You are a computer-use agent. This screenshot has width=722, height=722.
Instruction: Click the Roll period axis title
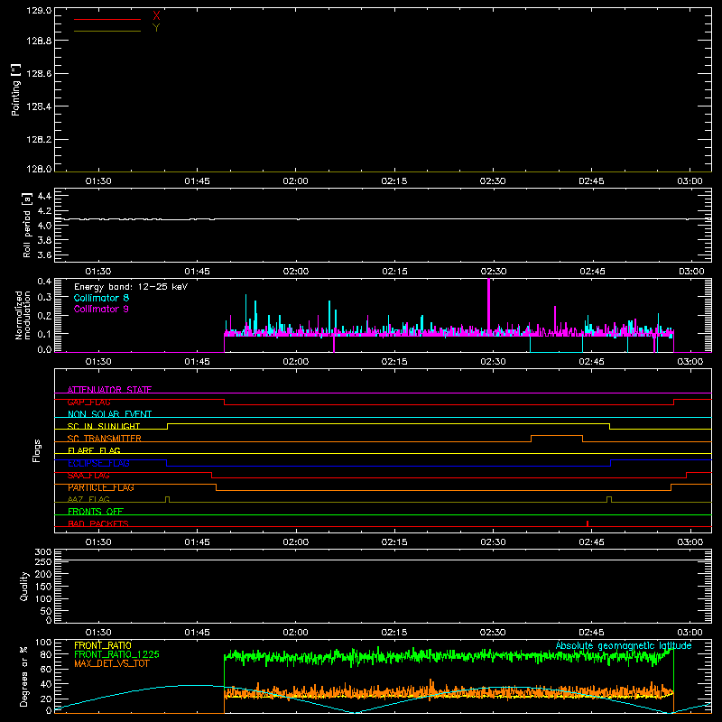(27, 225)
